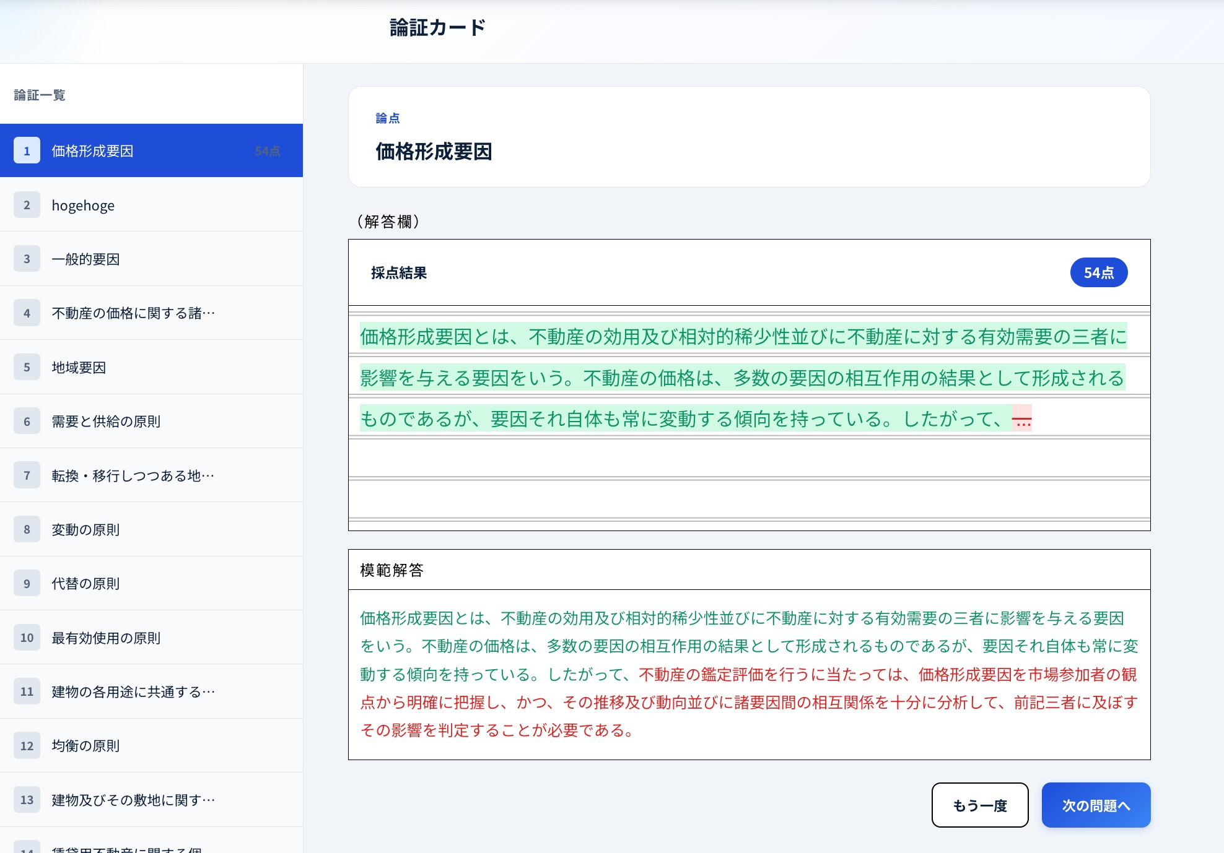1224x853 pixels.
Task: Click the もう一度 retry button
Action: tap(979, 805)
